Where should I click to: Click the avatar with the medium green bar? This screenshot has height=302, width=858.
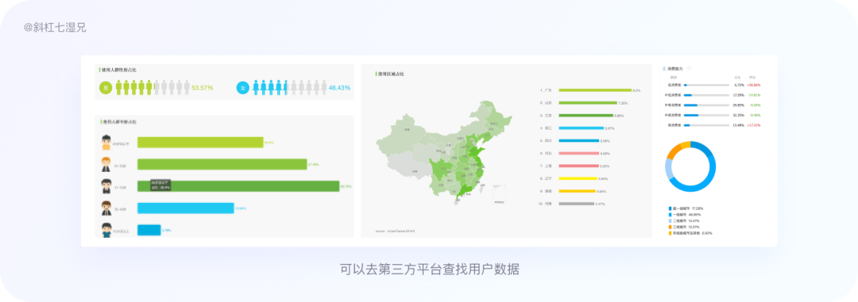(x=106, y=164)
